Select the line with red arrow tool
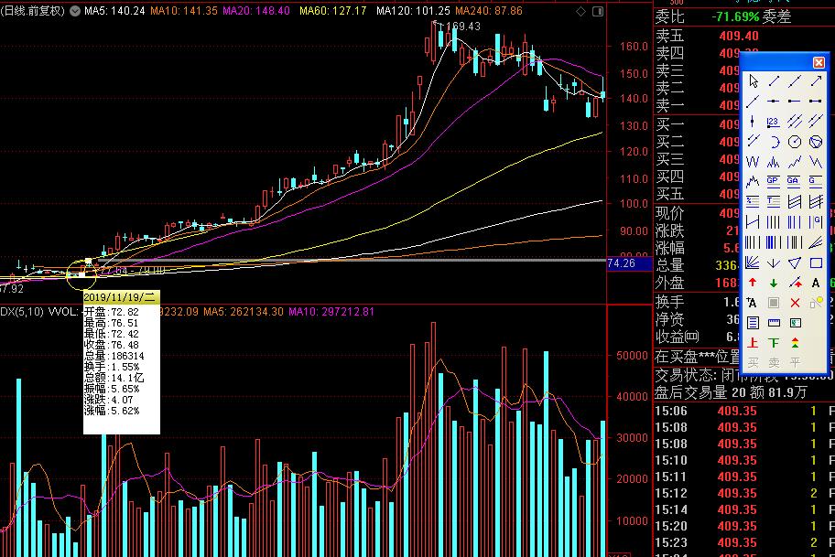The image size is (835, 557). point(795,283)
